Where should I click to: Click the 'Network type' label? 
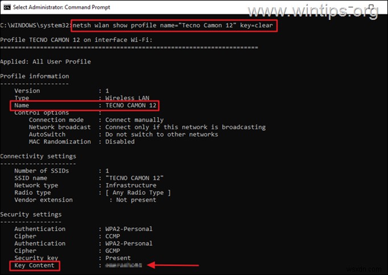36,185
